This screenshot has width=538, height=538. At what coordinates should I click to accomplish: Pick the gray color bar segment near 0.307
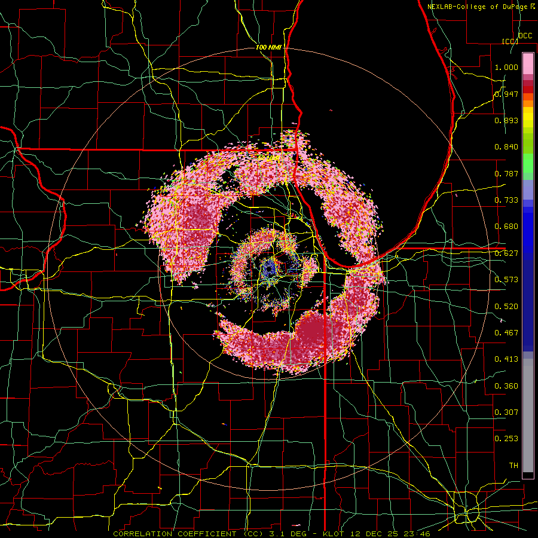[x=528, y=415]
